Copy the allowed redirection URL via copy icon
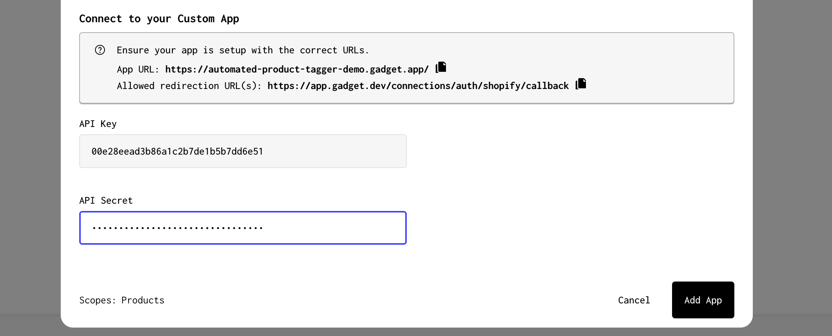Image resolution: width=832 pixels, height=336 pixels. tap(581, 84)
